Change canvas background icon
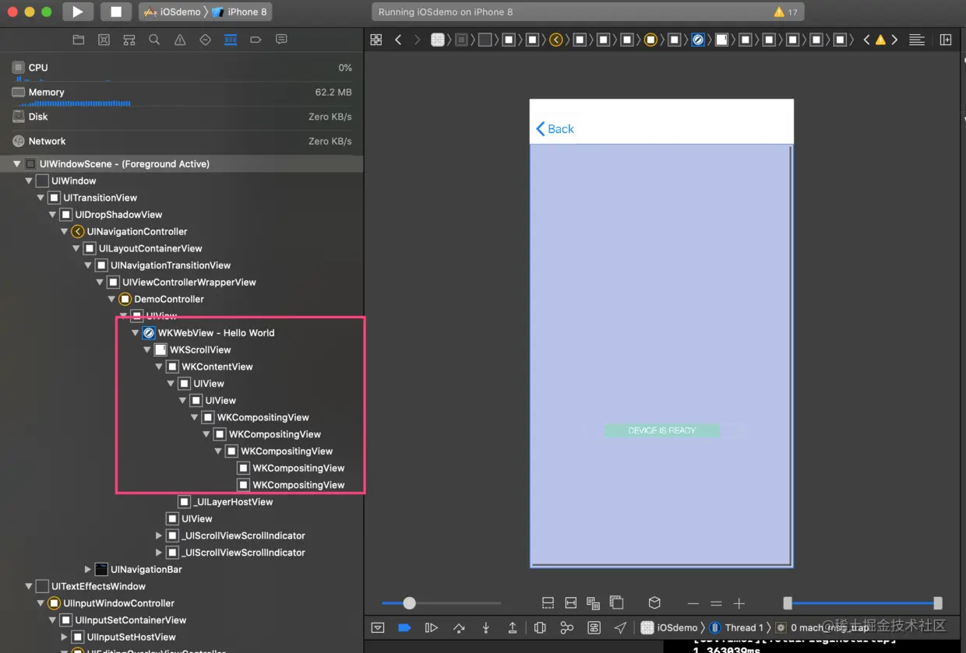The width and height of the screenshot is (966, 653). click(616, 602)
